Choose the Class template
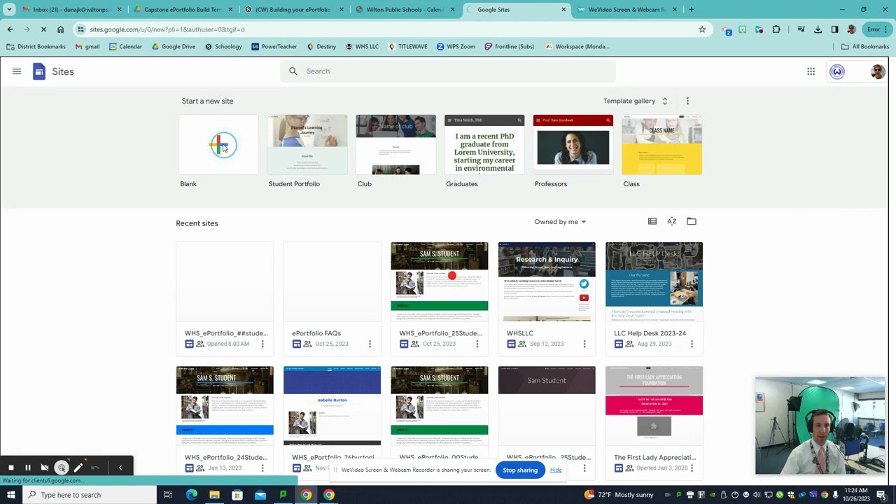This screenshot has height=504, width=896. tap(661, 145)
